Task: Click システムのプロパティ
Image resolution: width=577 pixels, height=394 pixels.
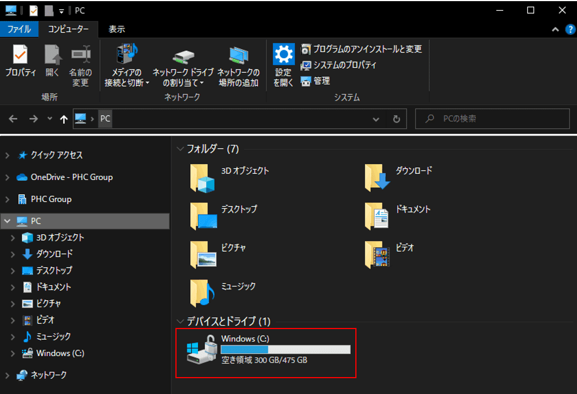Action: pos(338,65)
